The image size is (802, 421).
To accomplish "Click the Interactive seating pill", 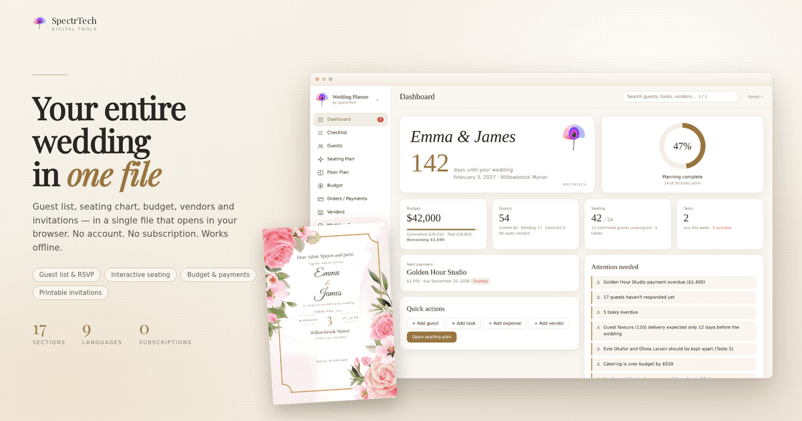I will tap(141, 275).
